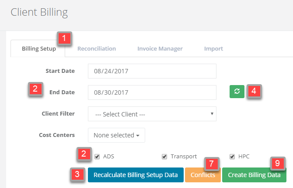Click the orange Conflicts button
Screen dimensions: 293x188
[202, 175]
